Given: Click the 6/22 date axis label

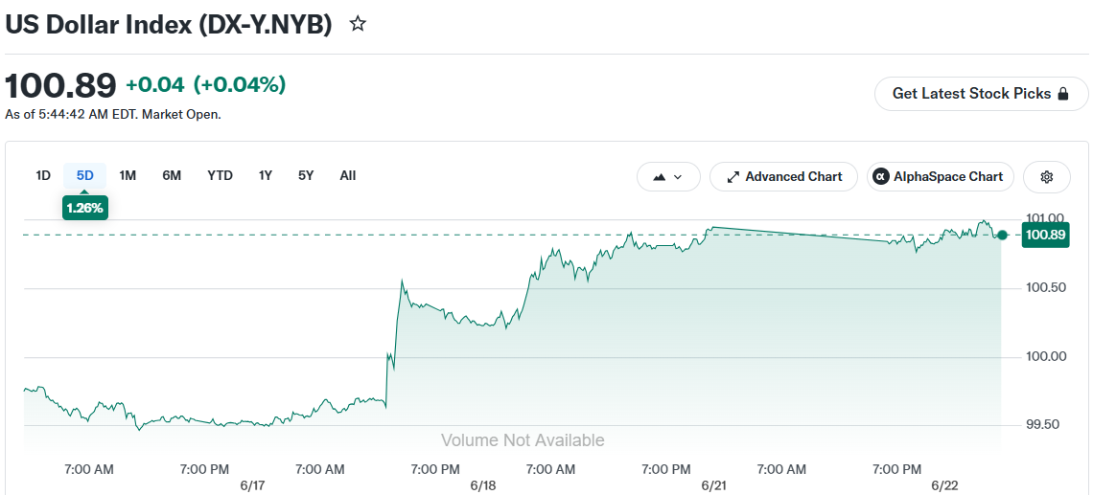Looking at the screenshot, I should [x=946, y=485].
